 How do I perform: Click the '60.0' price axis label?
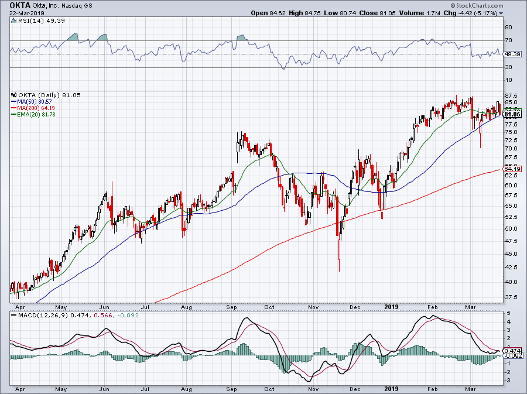pos(511,185)
